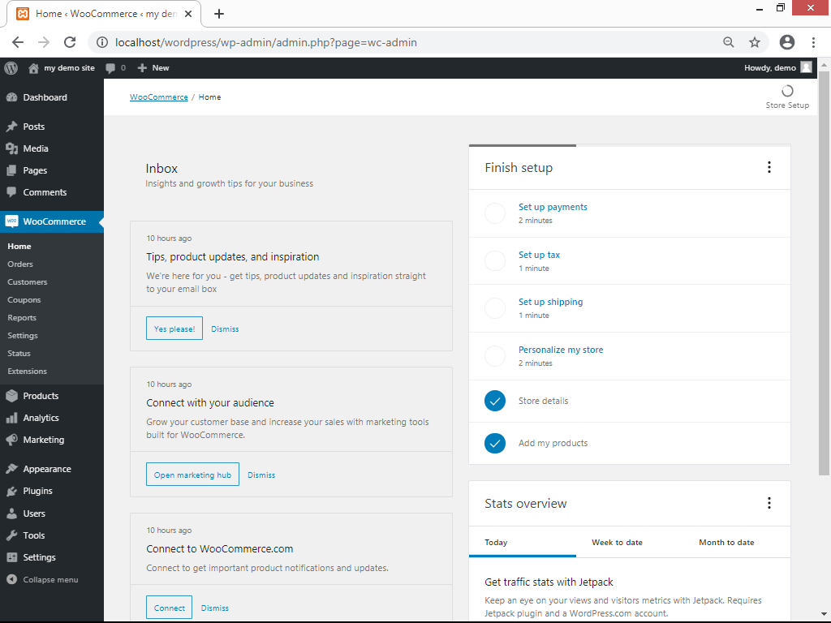This screenshot has height=623, width=831.
Task: Open my demo site home icon
Action: [33, 68]
